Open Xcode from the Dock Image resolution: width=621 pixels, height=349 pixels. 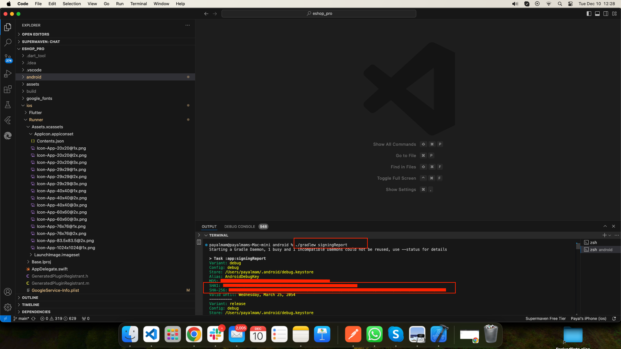(439, 334)
